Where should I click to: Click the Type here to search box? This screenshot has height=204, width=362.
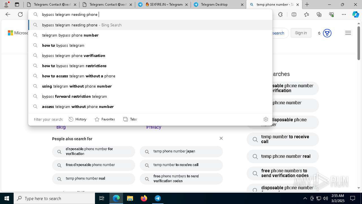54,198
